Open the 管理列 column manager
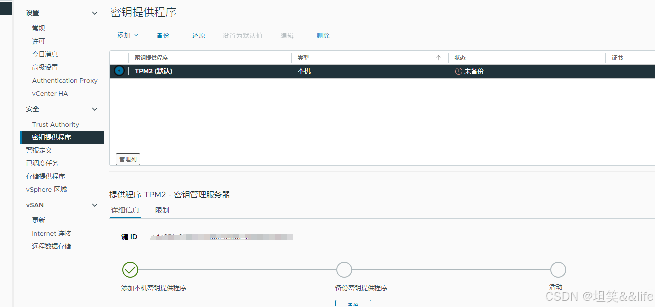 coord(128,159)
